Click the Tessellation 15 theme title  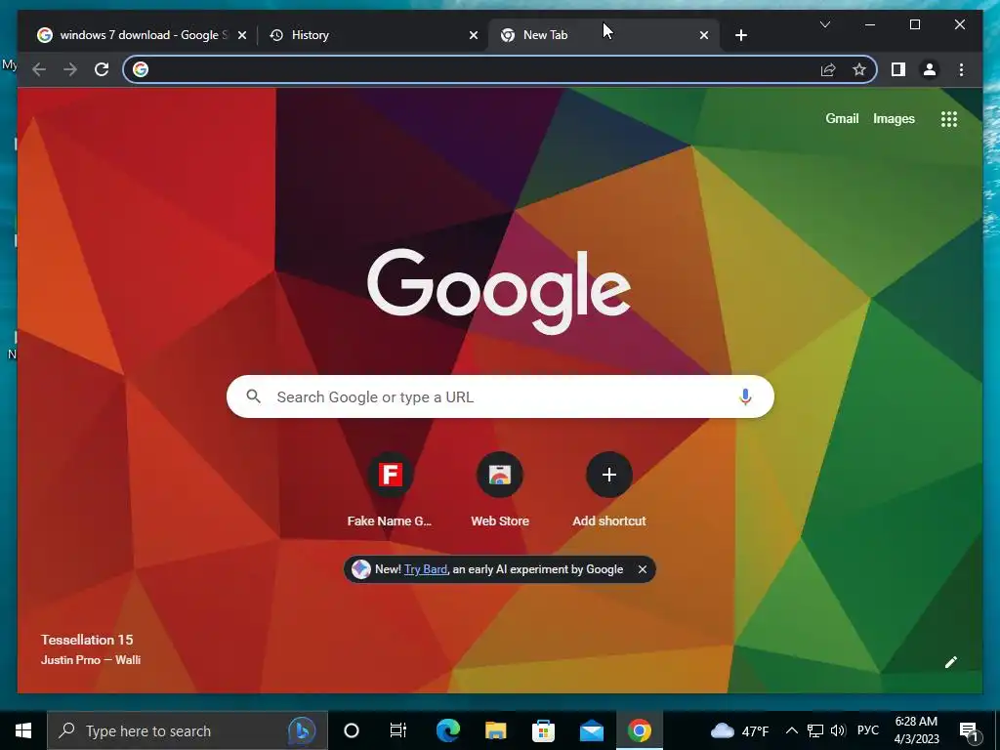coord(87,640)
